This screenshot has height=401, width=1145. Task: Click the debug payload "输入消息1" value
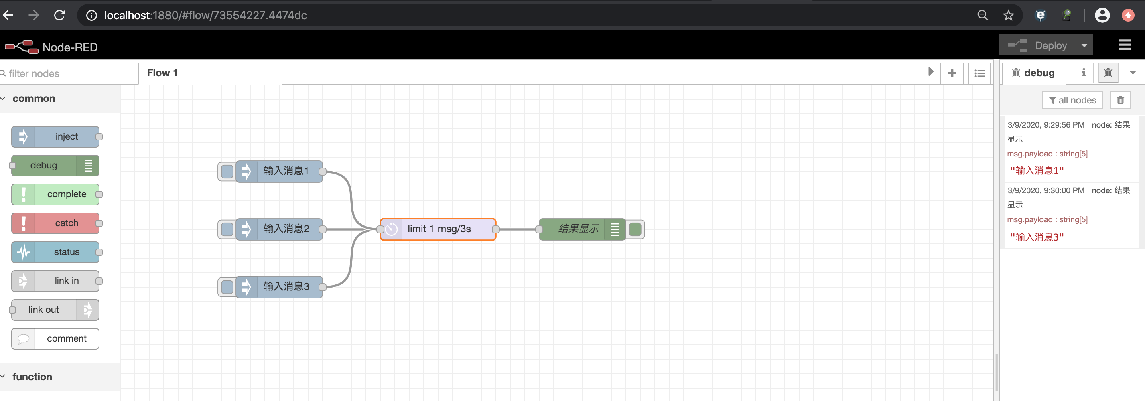click(1037, 170)
